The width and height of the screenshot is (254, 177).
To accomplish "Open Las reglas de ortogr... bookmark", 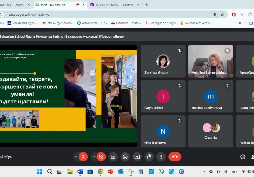I will point(161,23).
